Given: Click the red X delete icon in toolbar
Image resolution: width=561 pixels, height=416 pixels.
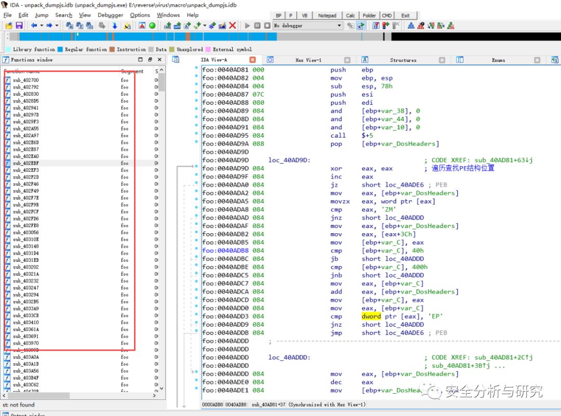Looking at the screenshot, I should click(232, 25).
